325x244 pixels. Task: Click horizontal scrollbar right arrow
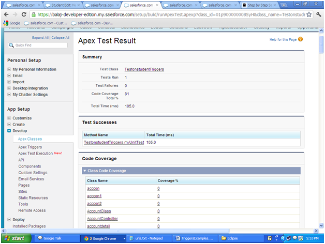pyautogui.click(x=316, y=231)
